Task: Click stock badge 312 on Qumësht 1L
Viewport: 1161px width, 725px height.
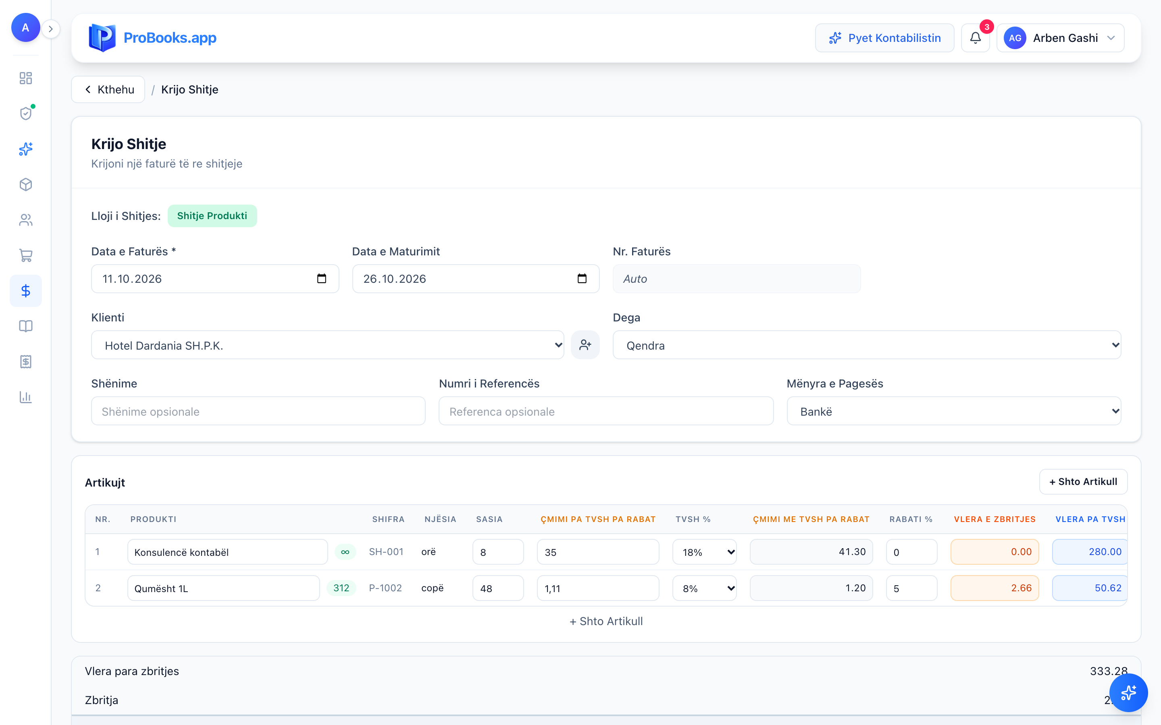Action: coord(341,588)
